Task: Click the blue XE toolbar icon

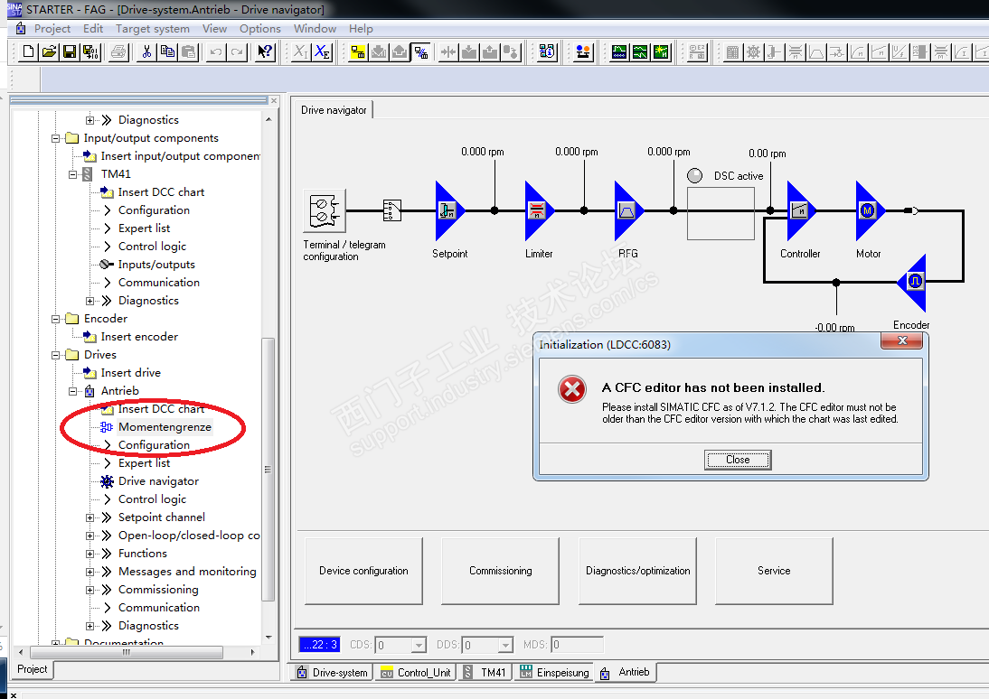Action: [x=323, y=51]
